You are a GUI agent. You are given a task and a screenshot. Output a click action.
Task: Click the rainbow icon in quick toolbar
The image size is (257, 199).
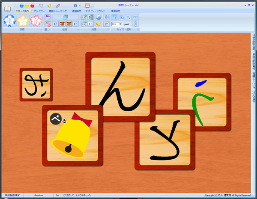[x=58, y=6]
